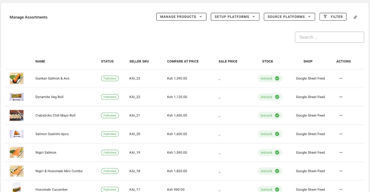Expand the Manage Products dropdown
The image size is (370, 192).
coord(181,17)
